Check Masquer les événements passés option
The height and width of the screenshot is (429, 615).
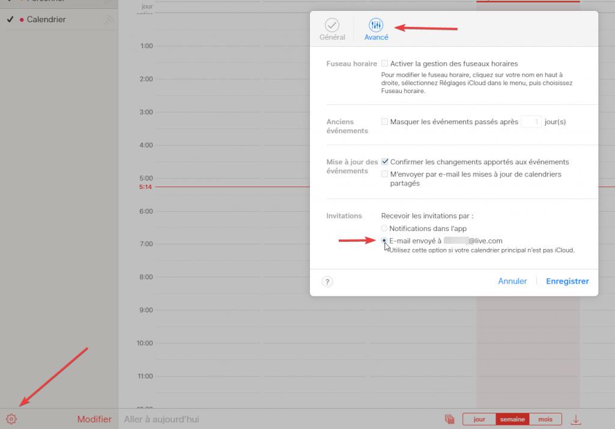(x=385, y=122)
